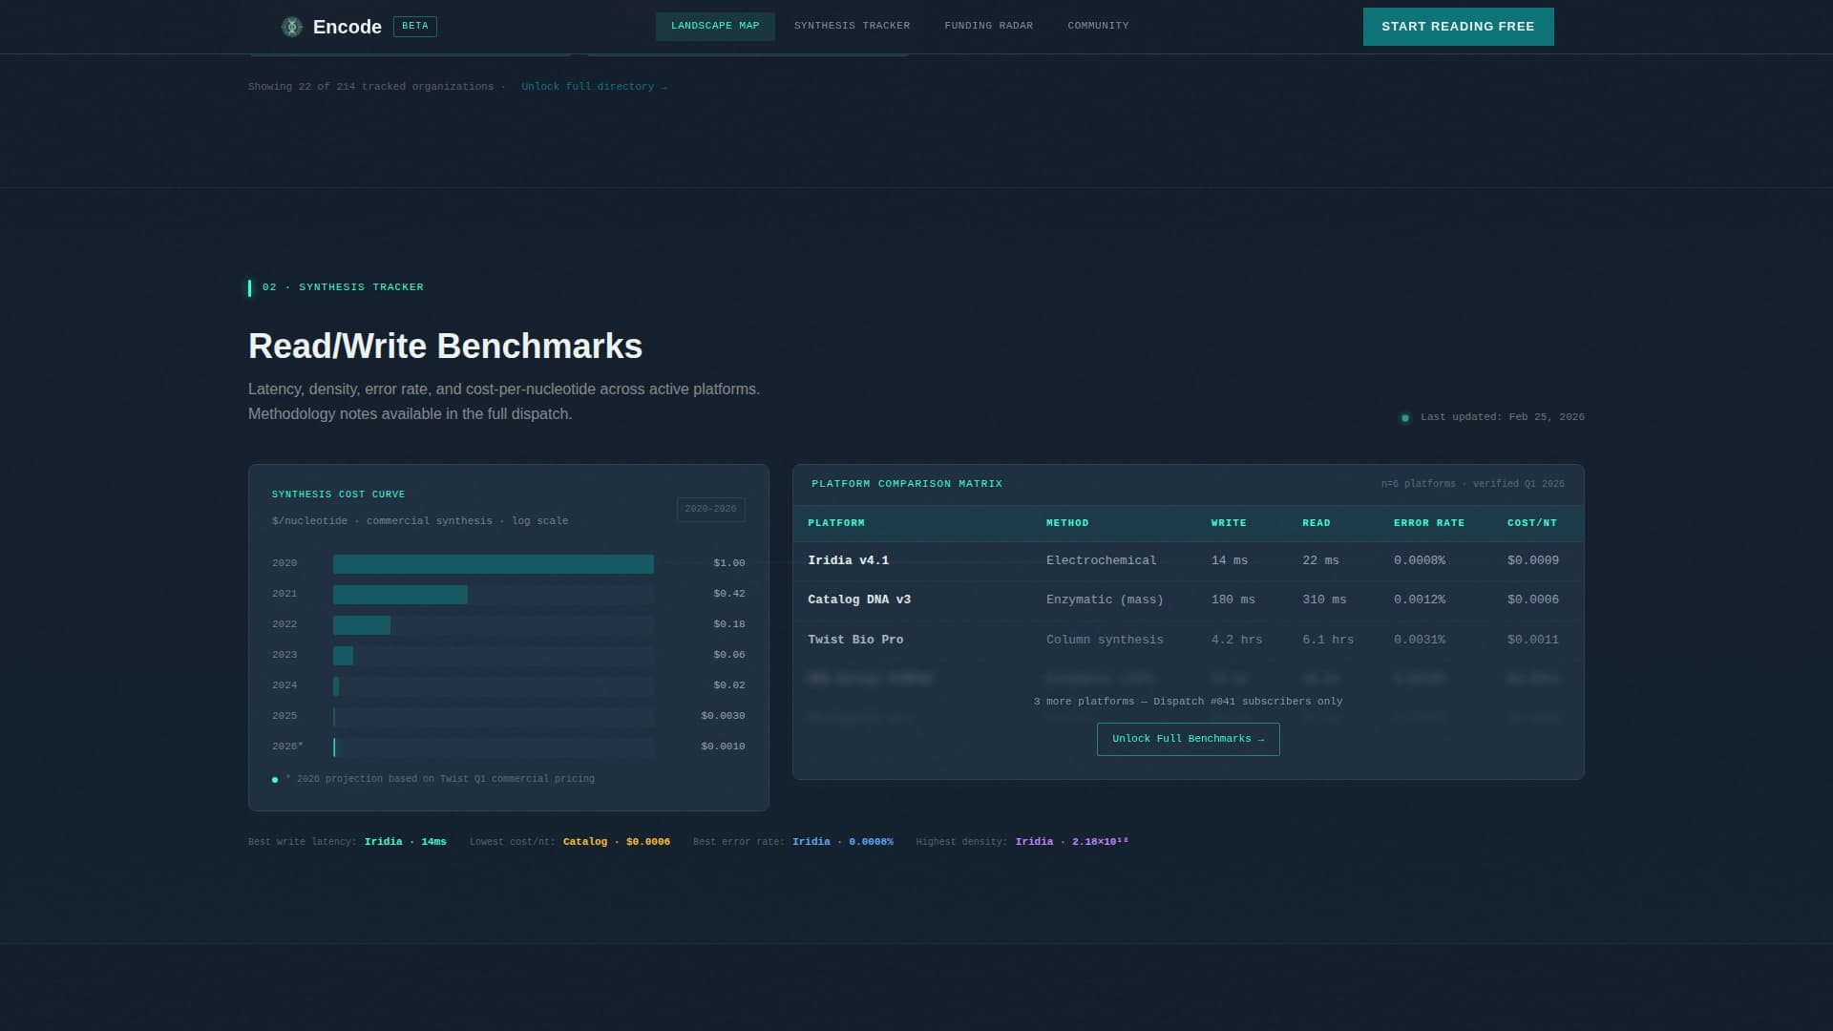Open the Funding Radar nav item

tap(988, 26)
